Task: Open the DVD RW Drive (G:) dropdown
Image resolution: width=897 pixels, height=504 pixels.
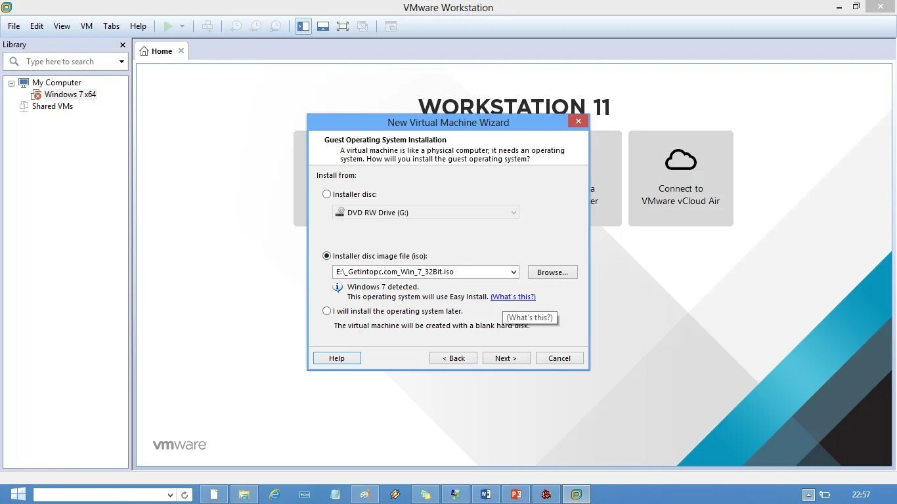Action: (426, 212)
